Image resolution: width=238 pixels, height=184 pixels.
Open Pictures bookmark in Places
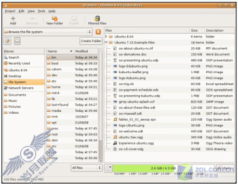click(24, 106)
